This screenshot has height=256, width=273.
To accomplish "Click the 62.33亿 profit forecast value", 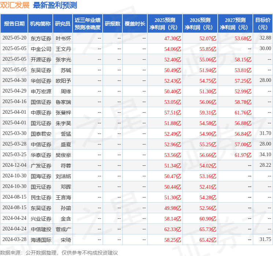I will (x=173, y=229).
